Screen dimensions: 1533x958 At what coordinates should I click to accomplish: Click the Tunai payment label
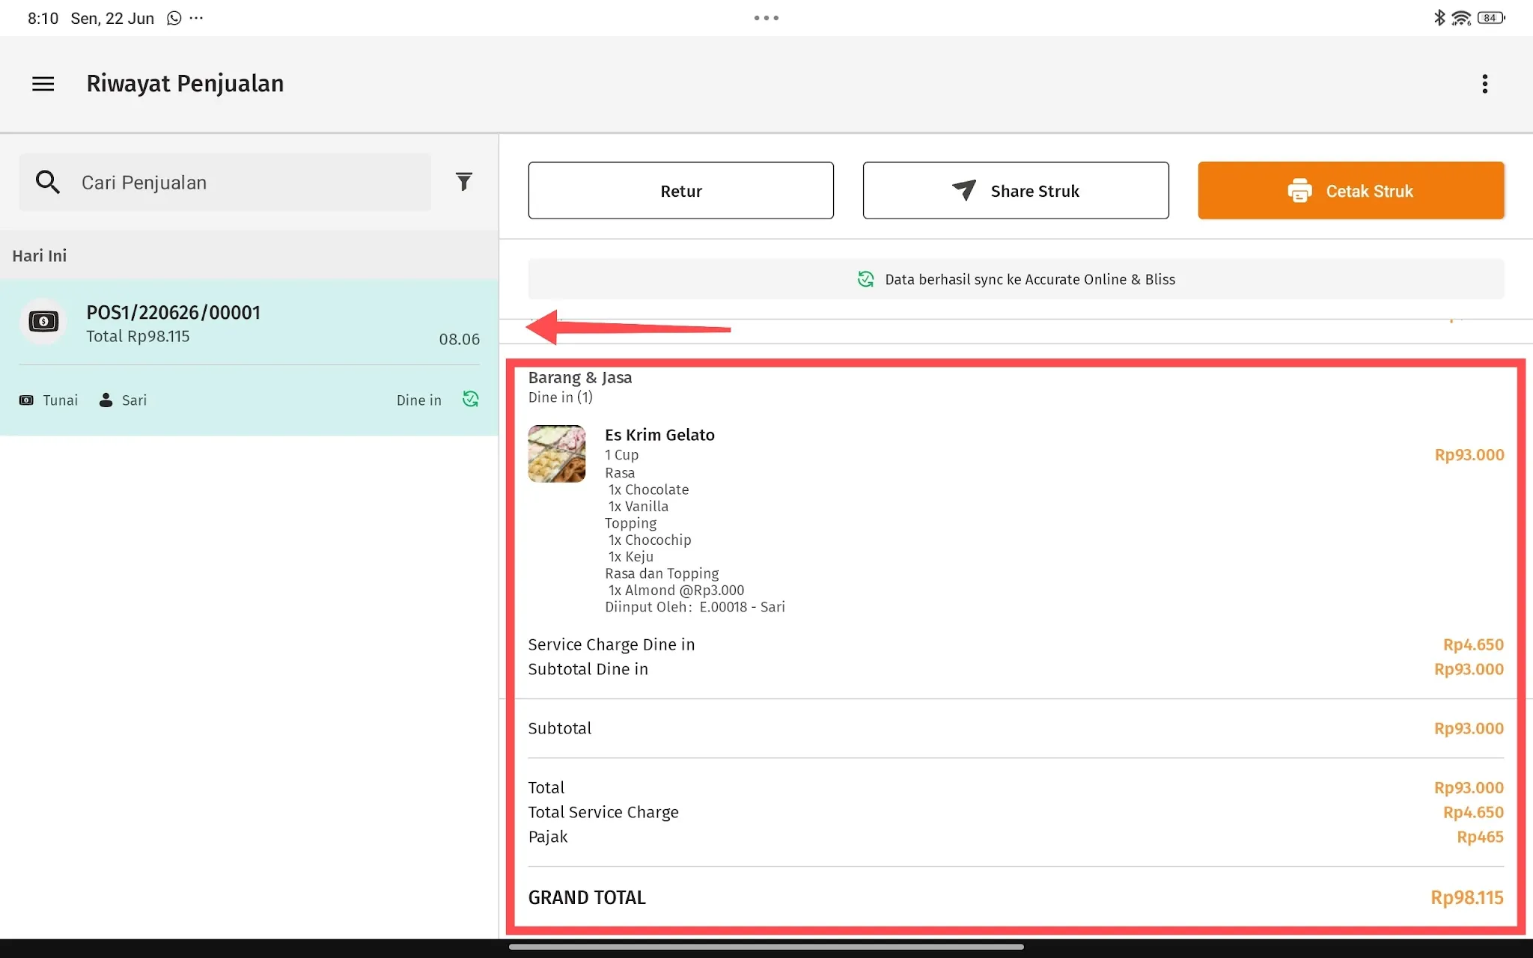(x=61, y=400)
